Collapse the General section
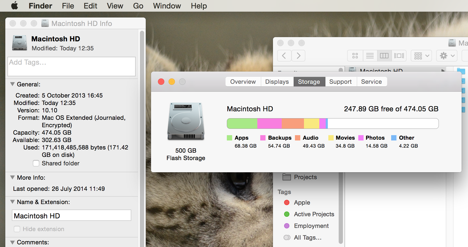 (x=12, y=84)
